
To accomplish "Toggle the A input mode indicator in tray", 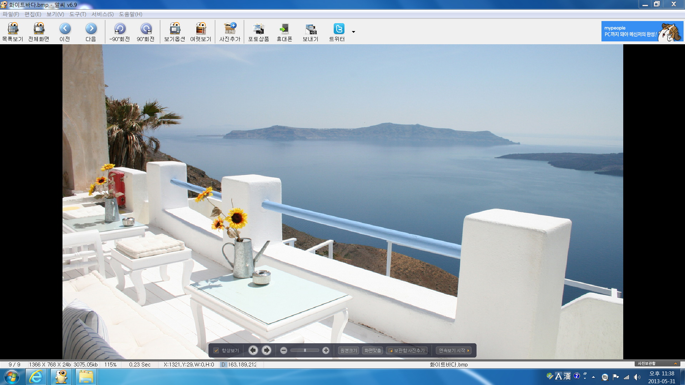I will pos(559,376).
